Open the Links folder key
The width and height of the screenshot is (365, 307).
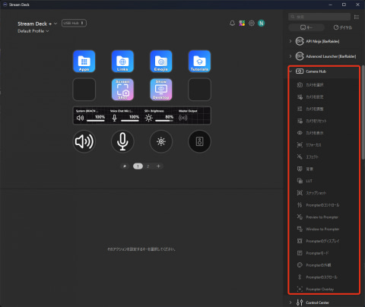[122, 62]
